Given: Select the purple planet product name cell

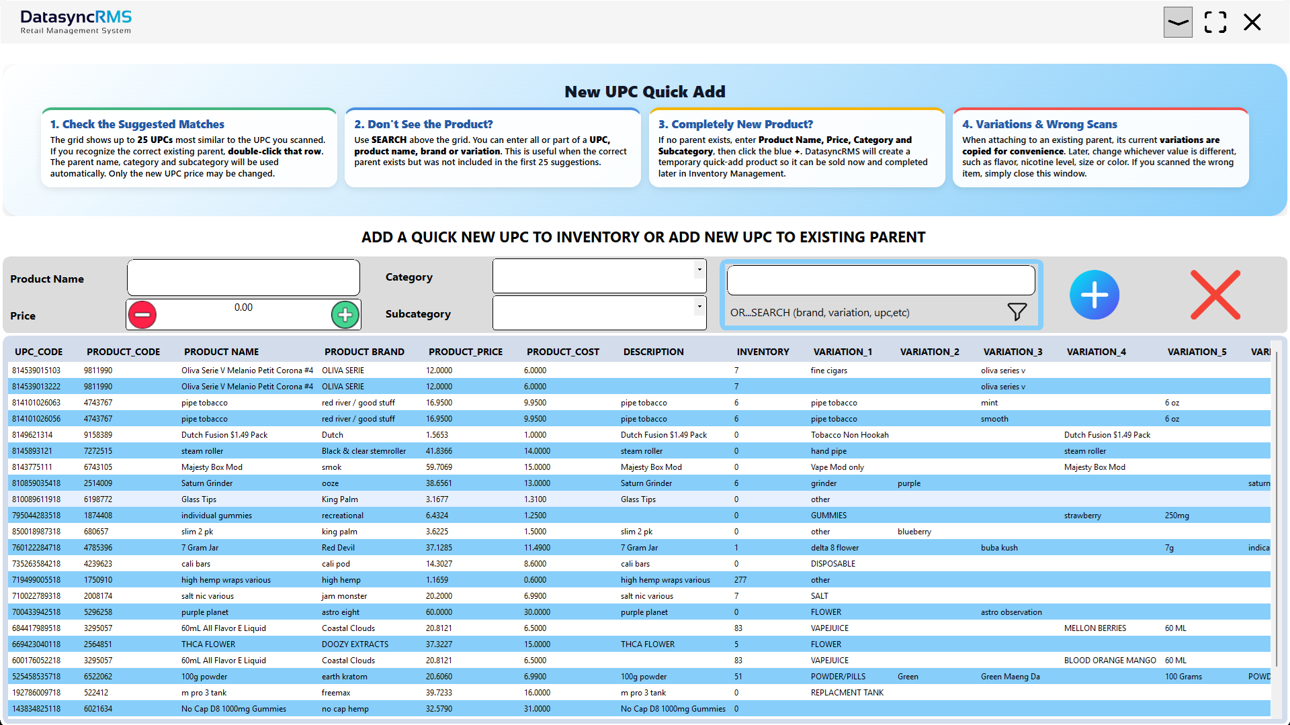Looking at the screenshot, I should [x=204, y=612].
